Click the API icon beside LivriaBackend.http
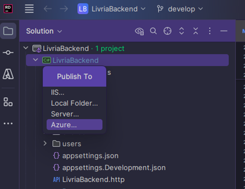Image resolution: width=245 pixels, height=189 pixels. click(x=57, y=180)
